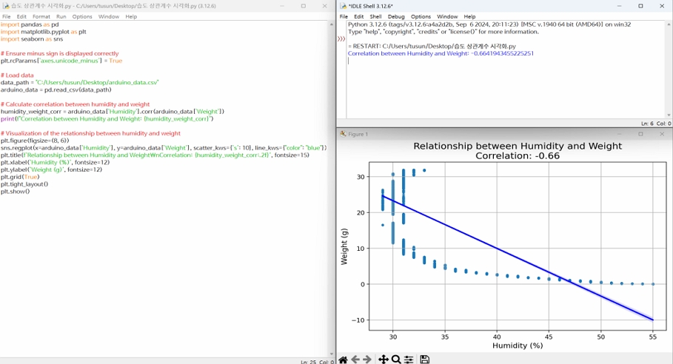
Task: Click the '# Visualization of the relationship' comment
Action: coord(90,133)
